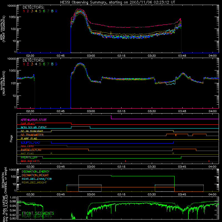Select the SC_TRANSMITTER flag label
This screenshot has width=222, height=222.
pos(32,135)
